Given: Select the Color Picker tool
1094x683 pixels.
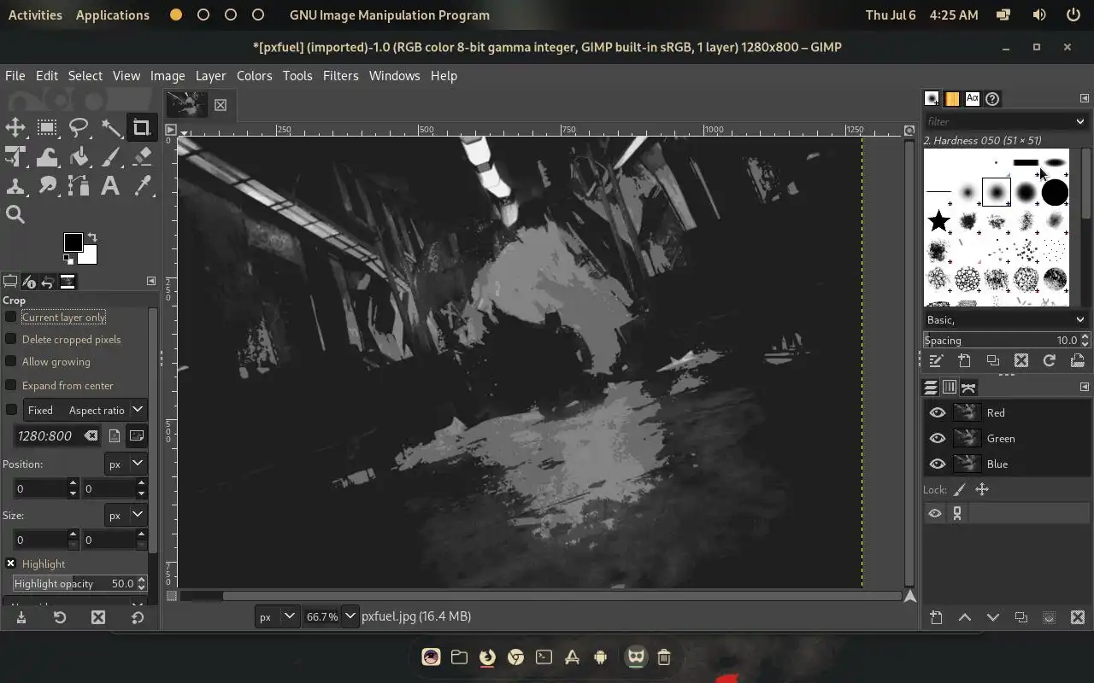Looking at the screenshot, I should (143, 185).
